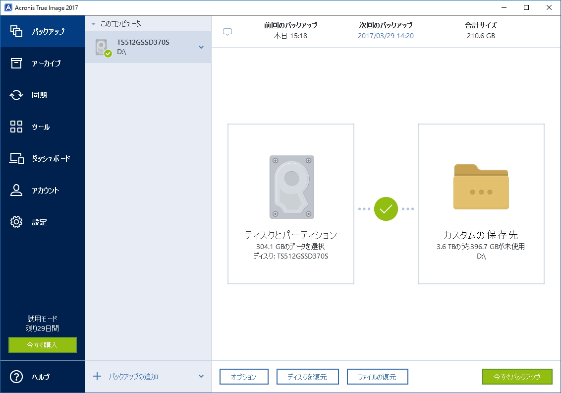
Task: Open the ダッシュボード view
Action: (42, 158)
